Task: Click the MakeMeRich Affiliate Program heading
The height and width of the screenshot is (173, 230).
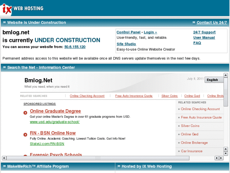Action: (x=38, y=166)
